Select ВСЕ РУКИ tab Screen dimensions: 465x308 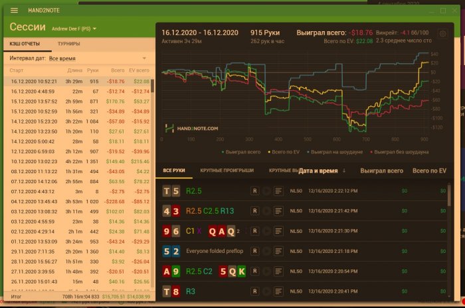174,171
